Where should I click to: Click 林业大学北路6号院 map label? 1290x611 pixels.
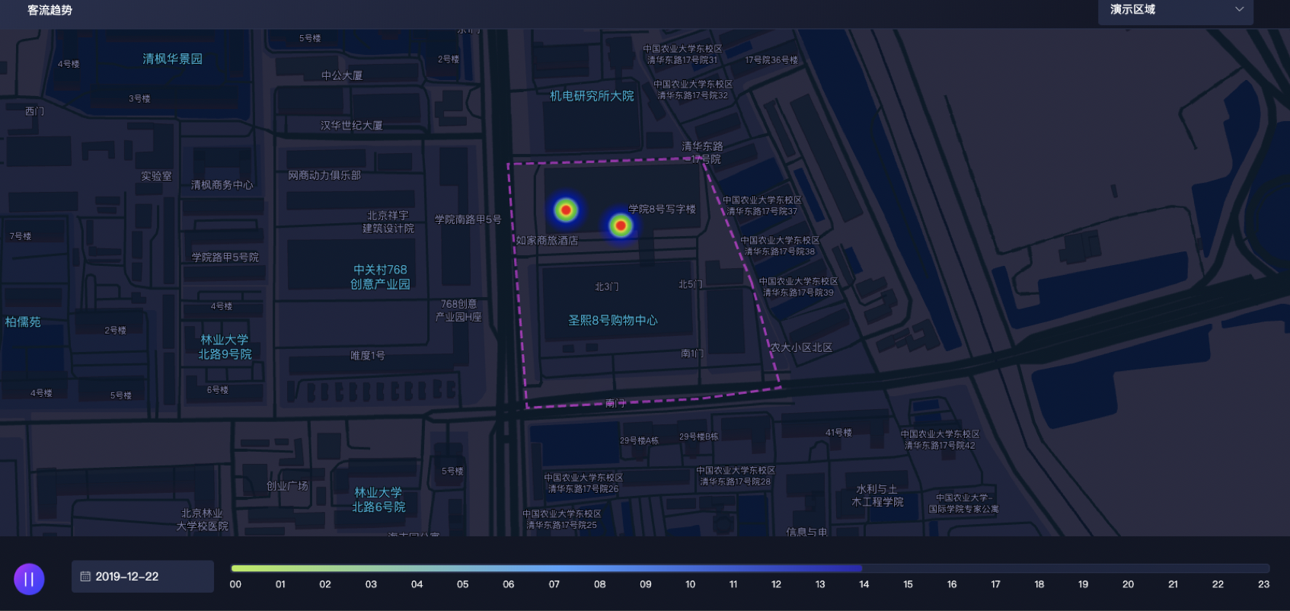(x=378, y=500)
